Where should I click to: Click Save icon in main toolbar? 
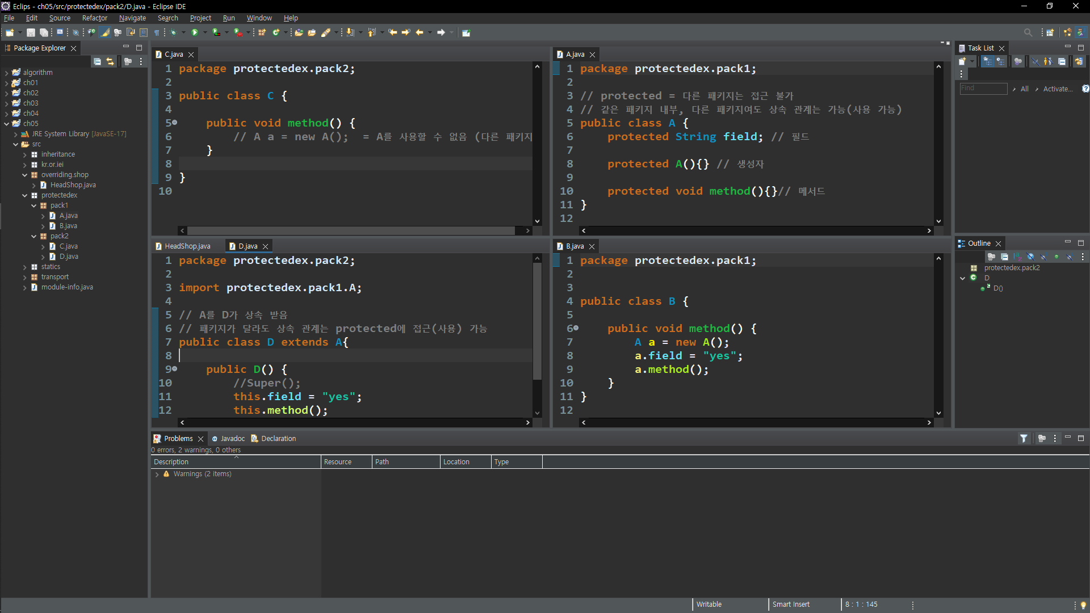(31, 32)
